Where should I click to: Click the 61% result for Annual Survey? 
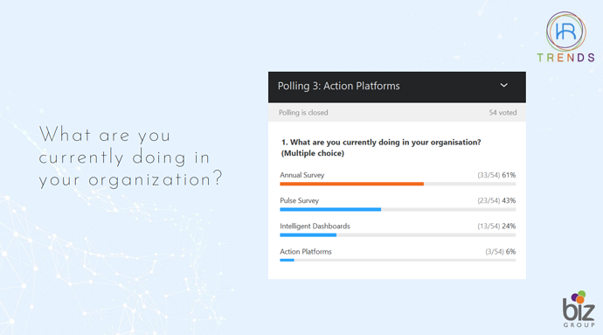tap(509, 175)
